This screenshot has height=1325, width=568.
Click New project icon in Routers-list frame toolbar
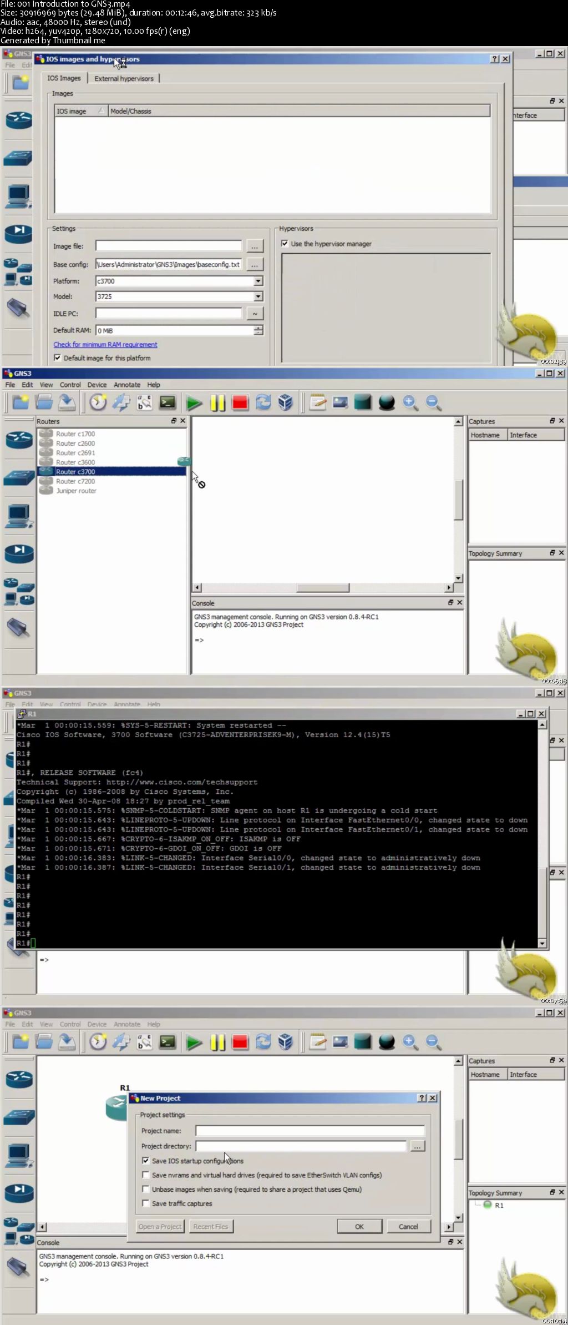coord(21,403)
